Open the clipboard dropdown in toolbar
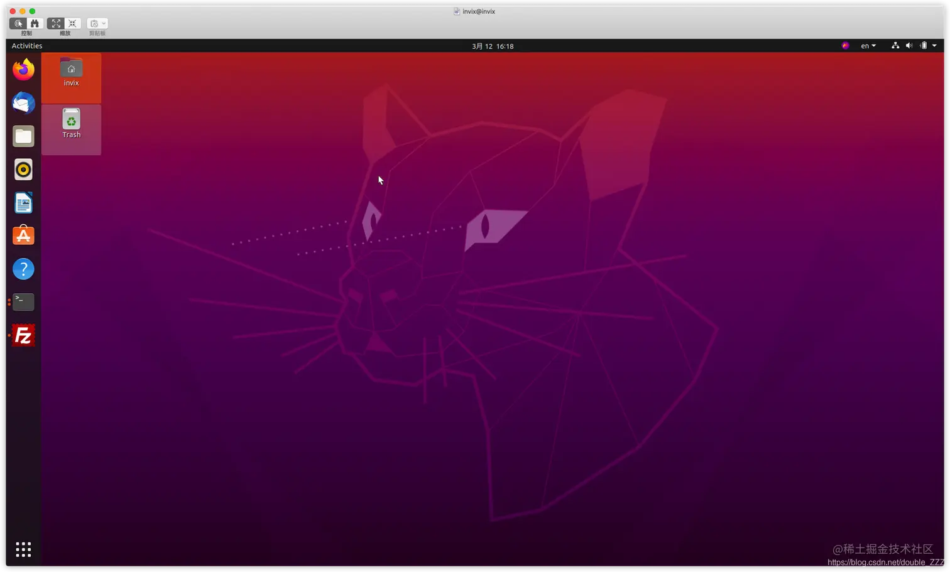 97,23
